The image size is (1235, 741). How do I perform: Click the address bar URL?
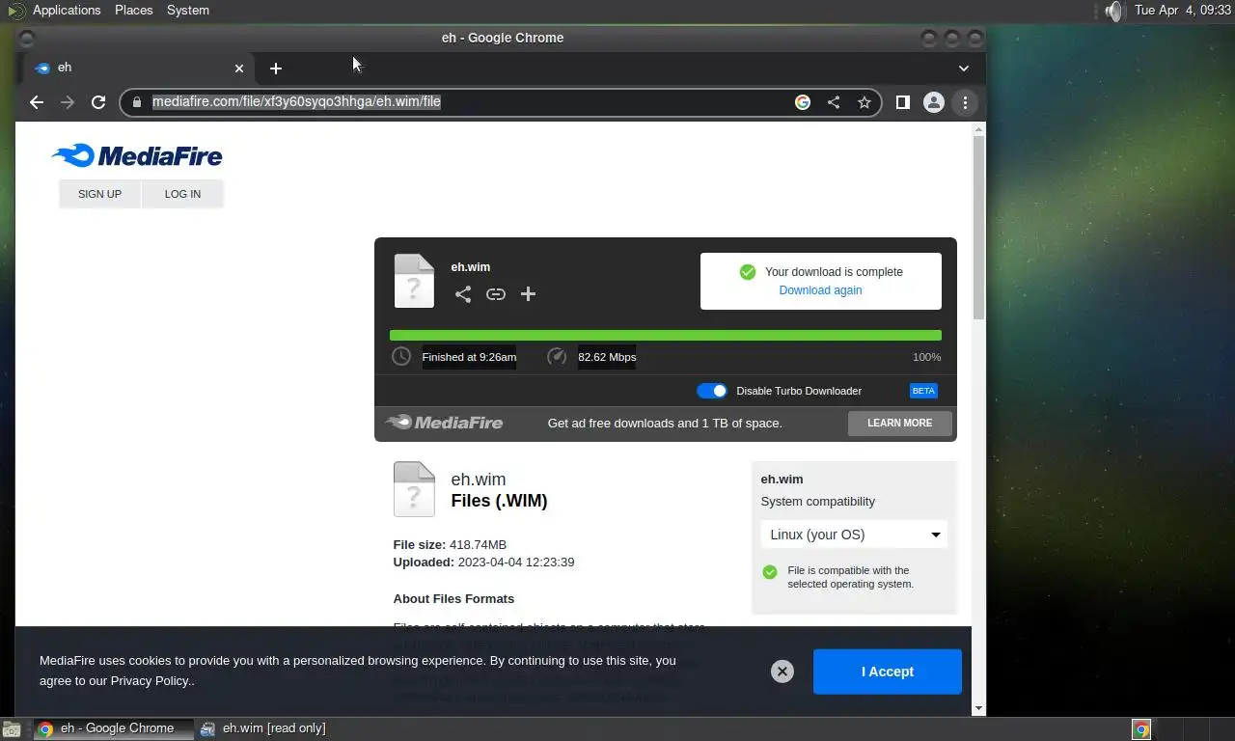(296, 101)
